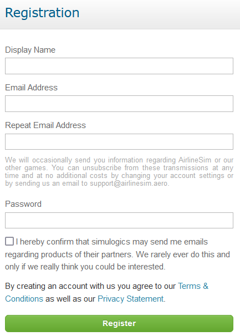Click the Display Name input field
Viewport: 240px width, 336px height.
[119, 66]
